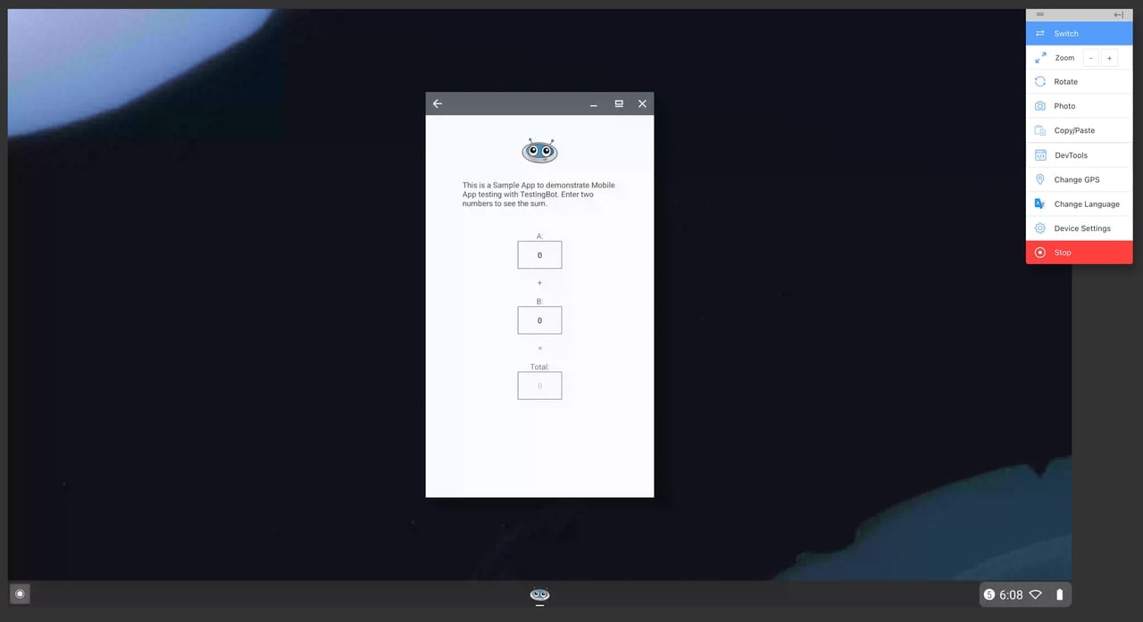Screen dimensions: 1143x622
Task: Click the TestingBot robot logo
Action: click(x=539, y=151)
